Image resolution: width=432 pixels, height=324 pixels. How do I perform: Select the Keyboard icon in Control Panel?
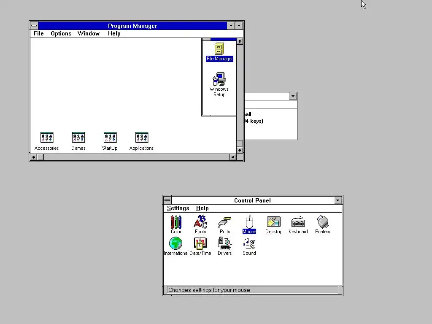tap(298, 224)
